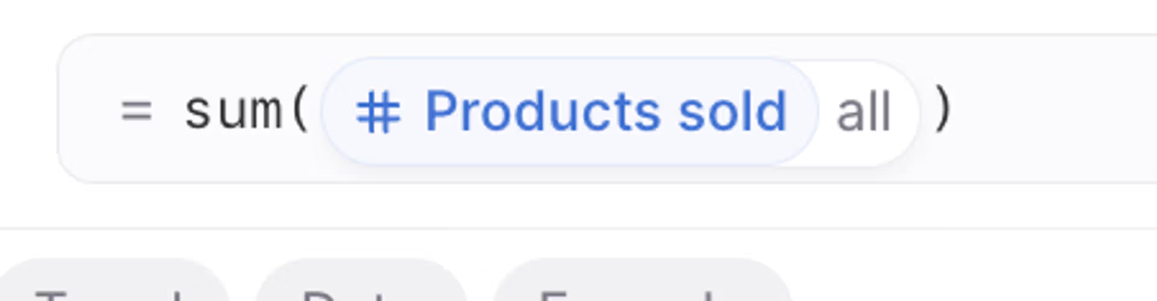The width and height of the screenshot is (1157, 301).
Task: Click the letter 'm' in sum
Action: click(266, 113)
